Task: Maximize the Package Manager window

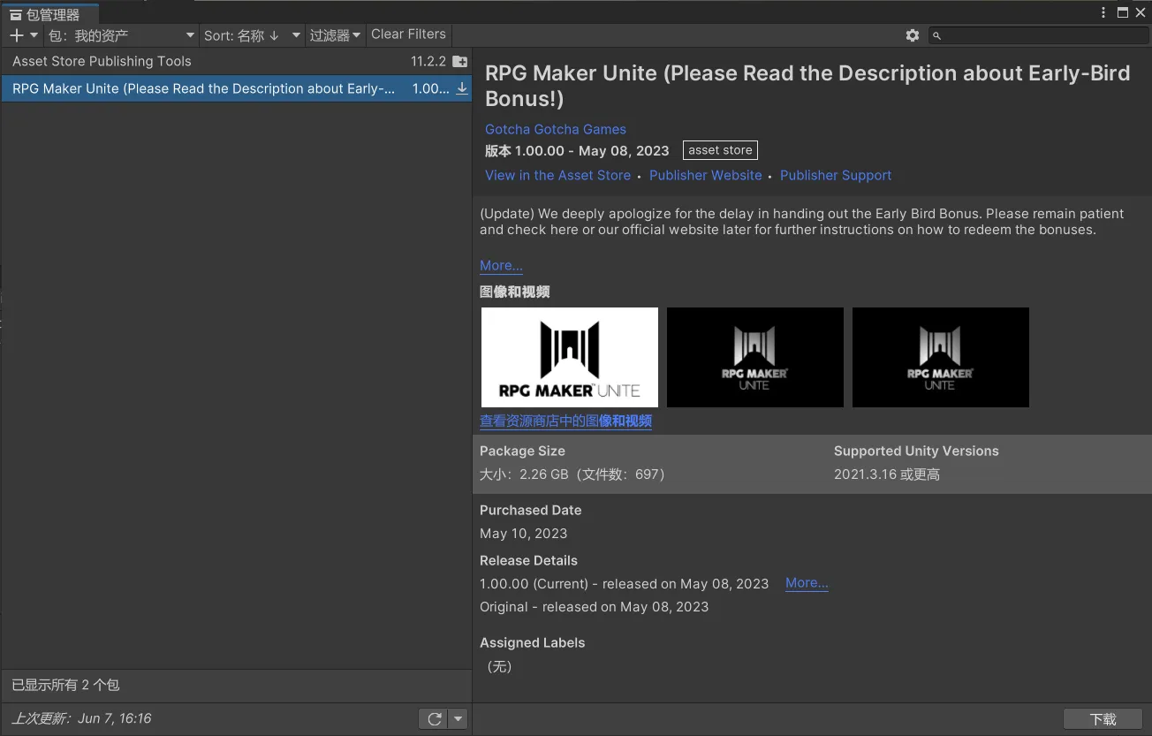Action: click(x=1122, y=12)
